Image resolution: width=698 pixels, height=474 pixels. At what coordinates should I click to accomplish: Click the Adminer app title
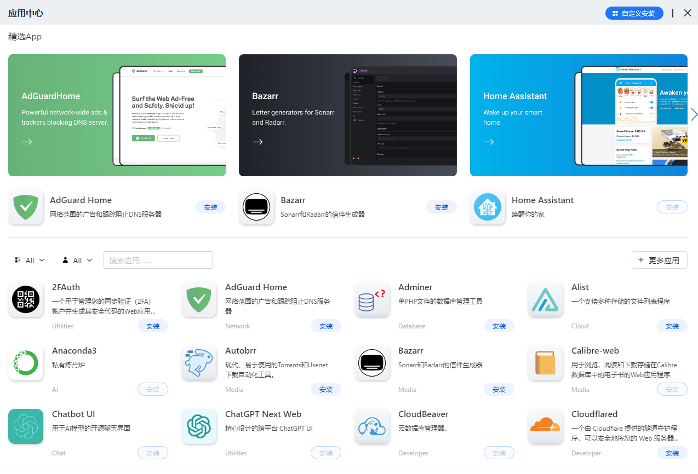coord(415,287)
